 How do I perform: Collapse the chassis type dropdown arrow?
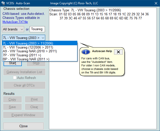click(43, 38)
